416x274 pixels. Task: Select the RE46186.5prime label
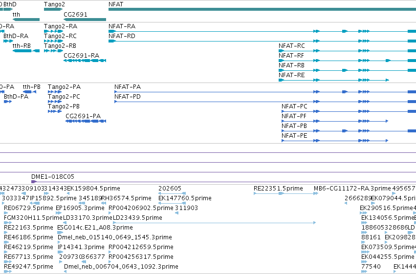coord(29,237)
